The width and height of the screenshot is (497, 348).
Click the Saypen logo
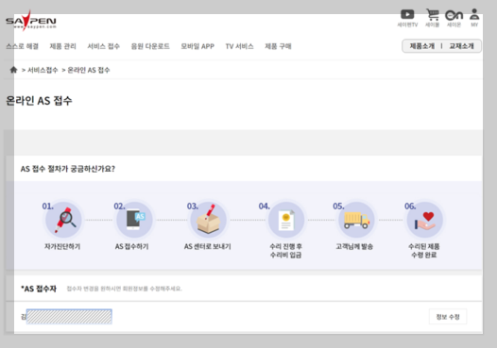(x=31, y=21)
